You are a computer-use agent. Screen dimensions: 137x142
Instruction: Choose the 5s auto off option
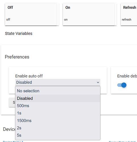click(58, 135)
